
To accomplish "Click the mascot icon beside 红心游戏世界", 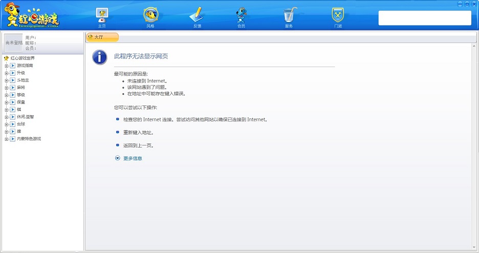I will coord(6,58).
